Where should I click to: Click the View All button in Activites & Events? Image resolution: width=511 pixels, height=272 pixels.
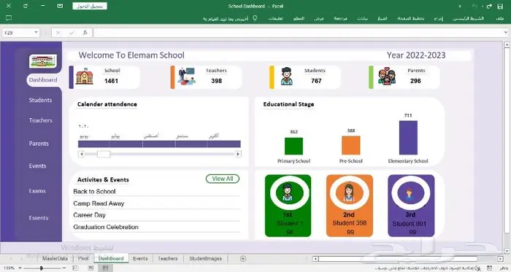click(223, 179)
